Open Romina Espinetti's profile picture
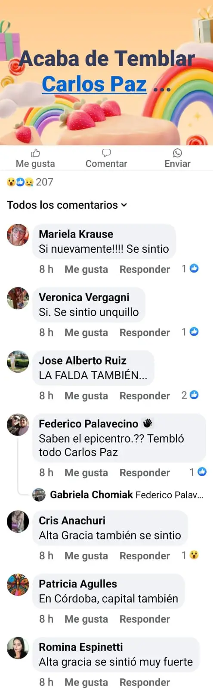 [18, 648]
